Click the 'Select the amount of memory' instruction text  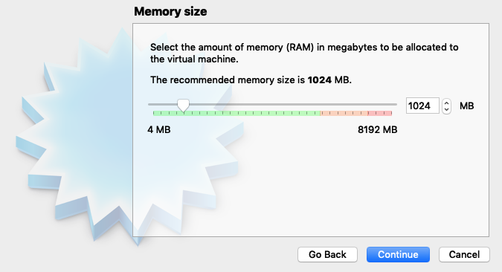[304, 53]
